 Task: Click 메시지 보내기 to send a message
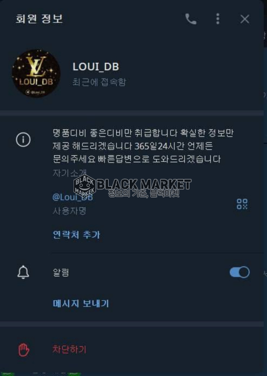(81, 304)
